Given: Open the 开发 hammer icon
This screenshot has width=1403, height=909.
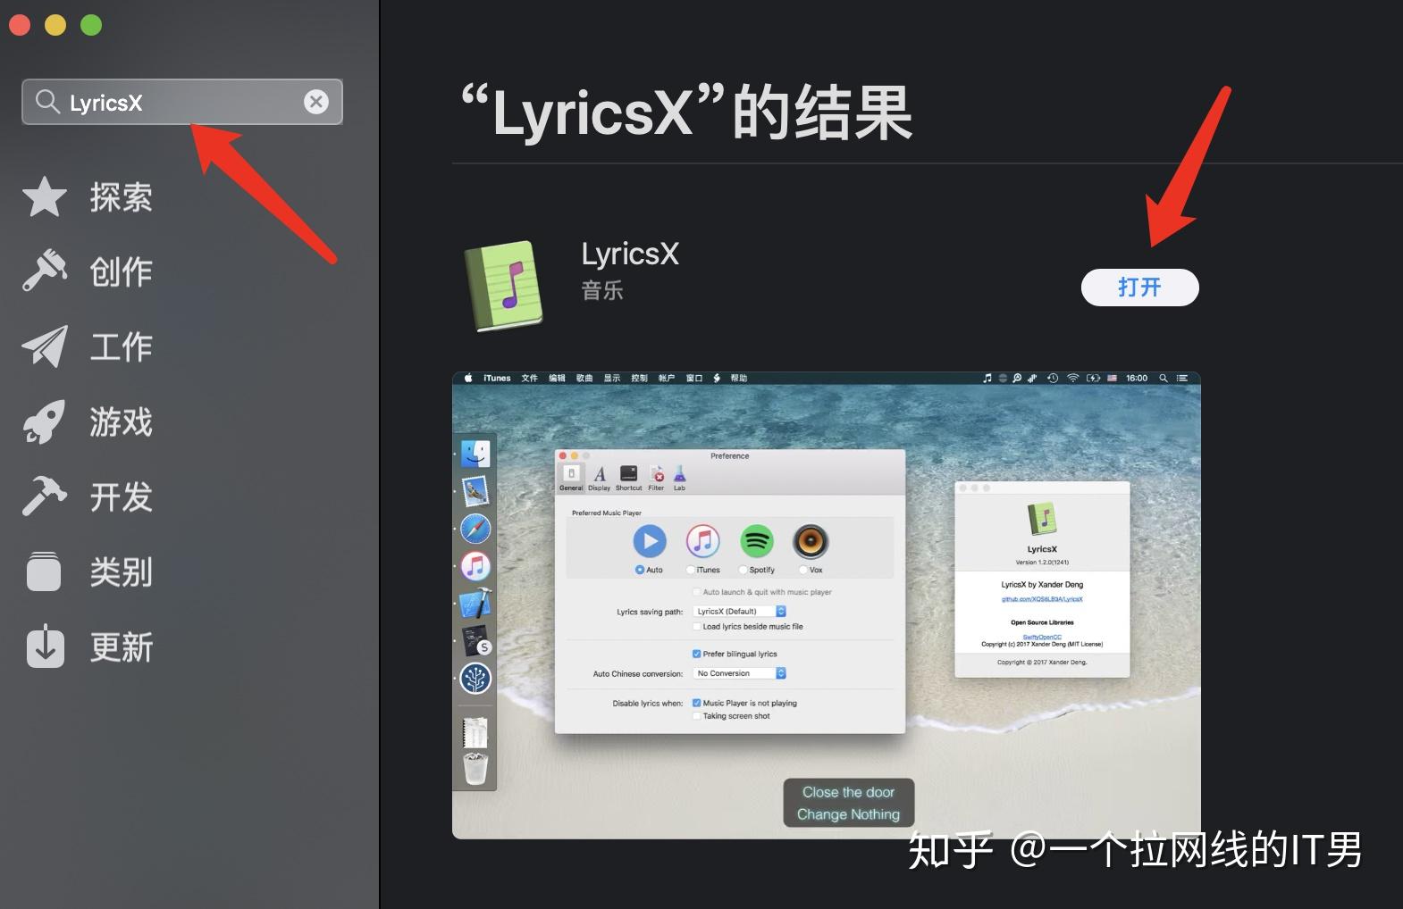Looking at the screenshot, I should pyautogui.click(x=45, y=496).
